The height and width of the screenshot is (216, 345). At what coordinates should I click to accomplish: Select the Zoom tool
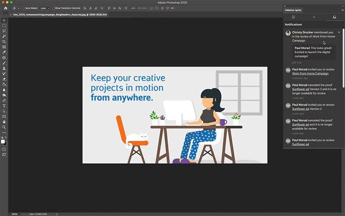pyautogui.click(x=4, y=127)
